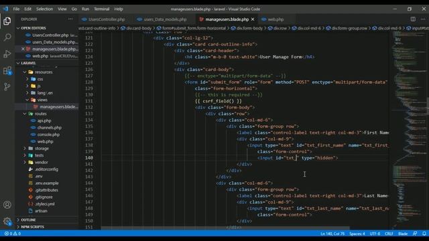
Task: Click the feedback icon in status bar
Action: 415,234
